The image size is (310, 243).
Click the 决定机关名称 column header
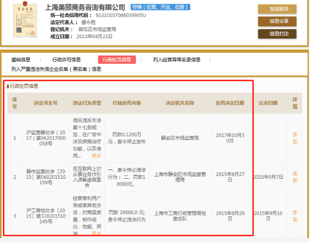(x=180, y=103)
